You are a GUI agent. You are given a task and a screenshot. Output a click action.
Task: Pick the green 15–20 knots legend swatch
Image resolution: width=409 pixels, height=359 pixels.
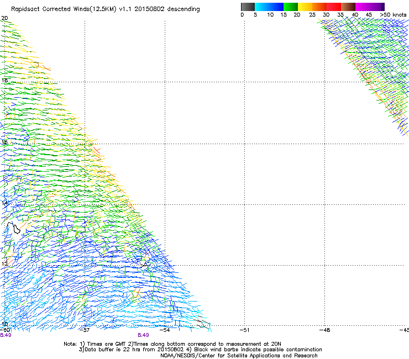(x=291, y=7)
